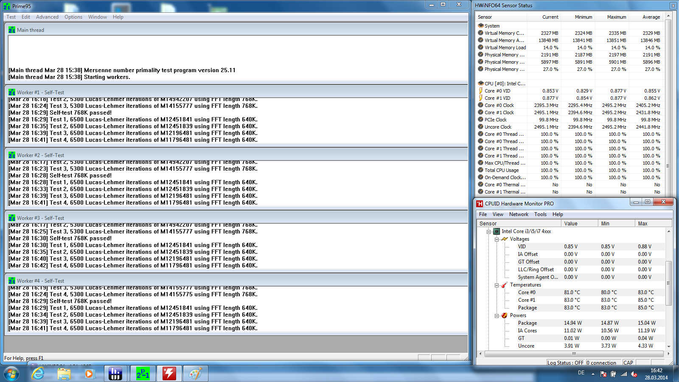Collapse the Voltages tree node

click(x=497, y=239)
